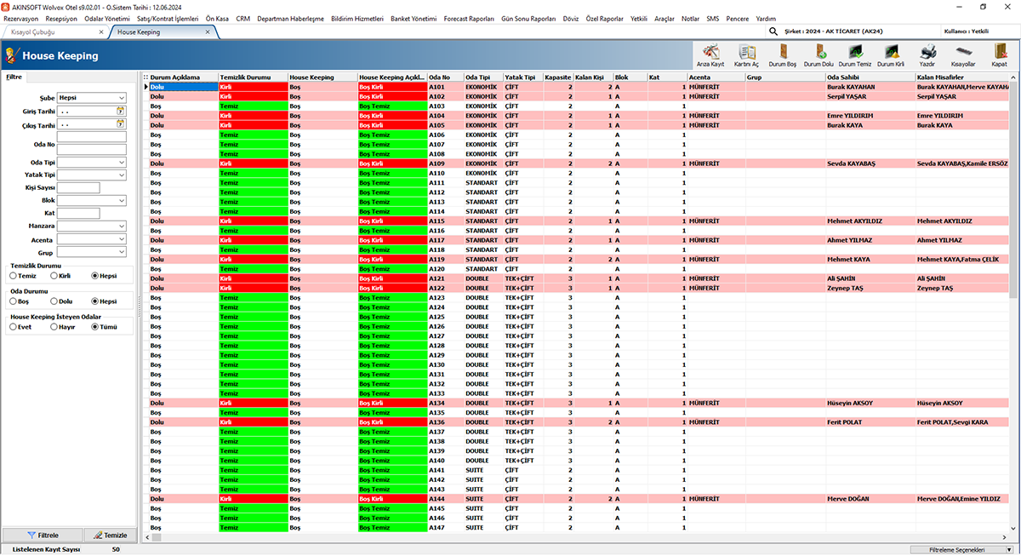
Task: Open the Giriş Tarihi calendar picker
Action: tap(121, 111)
